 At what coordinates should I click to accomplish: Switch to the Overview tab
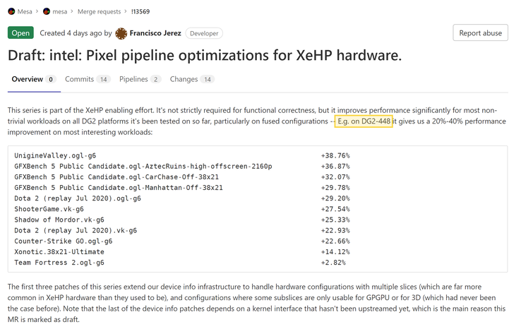pyautogui.click(x=27, y=79)
